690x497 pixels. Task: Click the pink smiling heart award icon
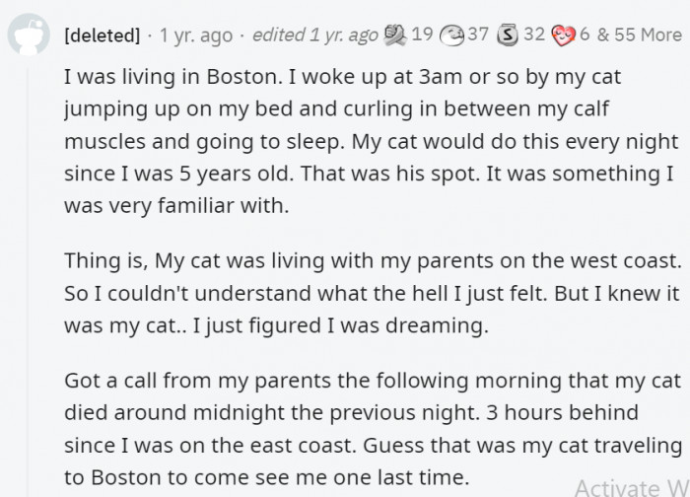coord(563,35)
